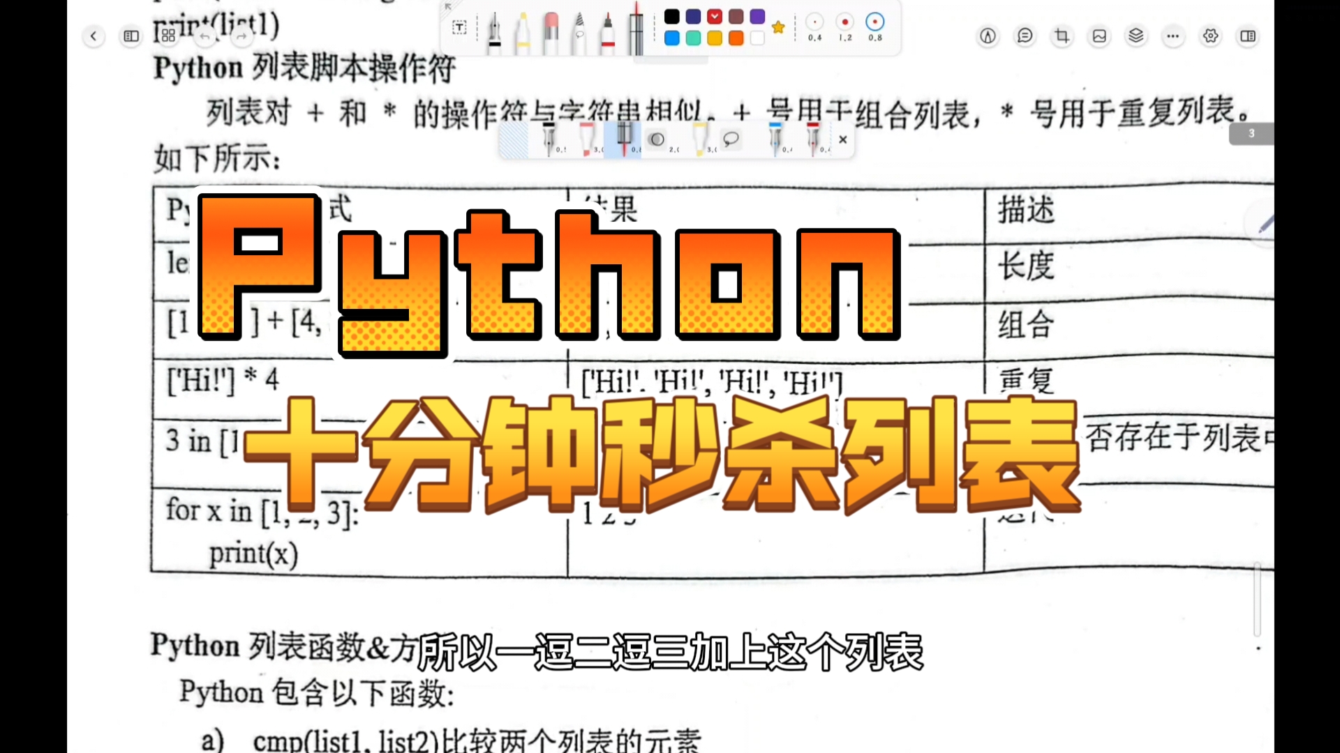Pick the purple color swatch
Screen dimensions: 1340x753
(x=757, y=16)
